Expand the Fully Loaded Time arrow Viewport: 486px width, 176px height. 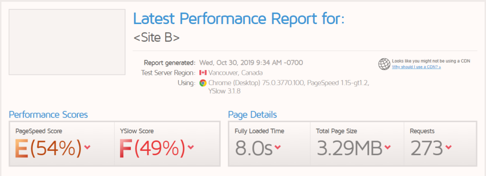[278, 147]
